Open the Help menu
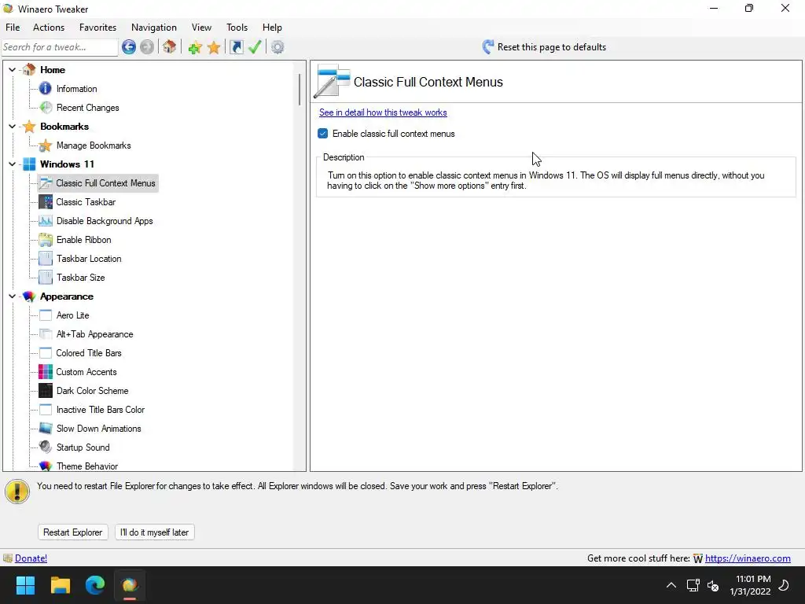This screenshot has height=604, width=805. 272,28
